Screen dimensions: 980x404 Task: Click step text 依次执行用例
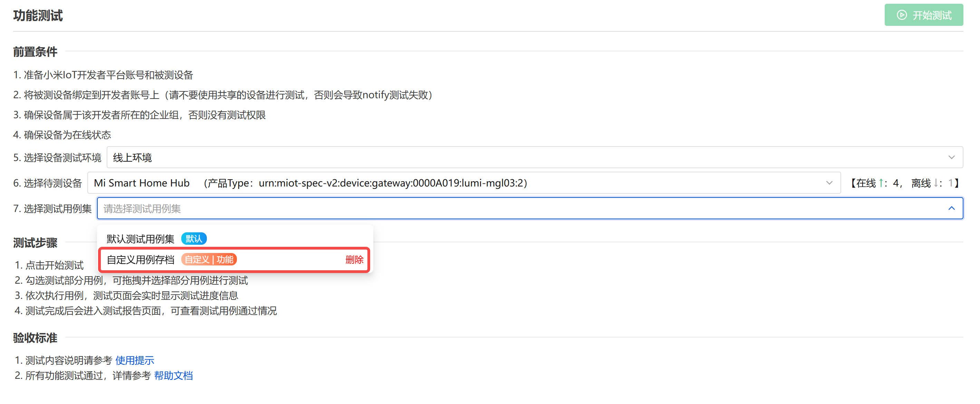point(55,295)
